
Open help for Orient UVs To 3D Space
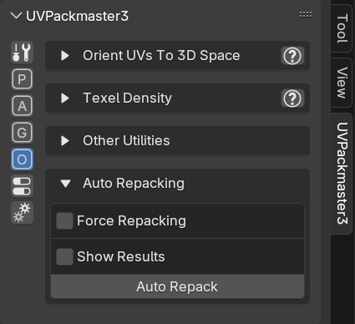coord(292,56)
